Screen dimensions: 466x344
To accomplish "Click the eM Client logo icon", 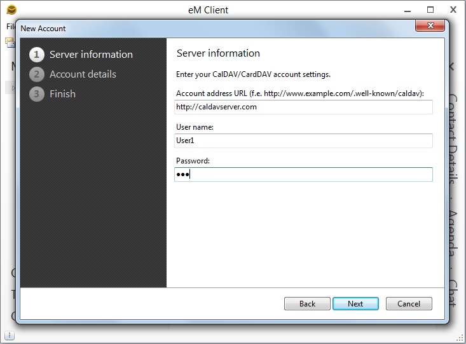I will click(x=11, y=10).
